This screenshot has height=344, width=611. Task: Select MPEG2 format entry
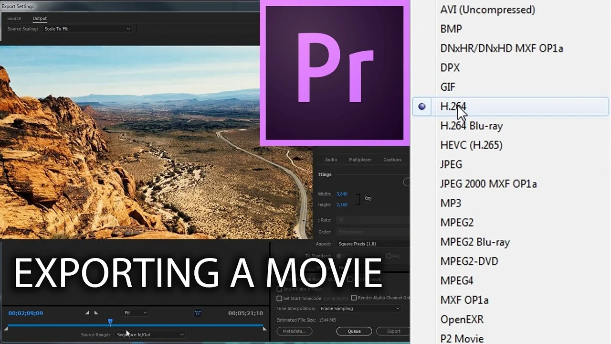pyautogui.click(x=457, y=223)
